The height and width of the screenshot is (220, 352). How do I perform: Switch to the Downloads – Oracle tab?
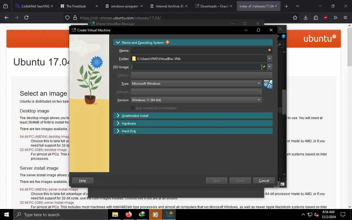(213, 6)
